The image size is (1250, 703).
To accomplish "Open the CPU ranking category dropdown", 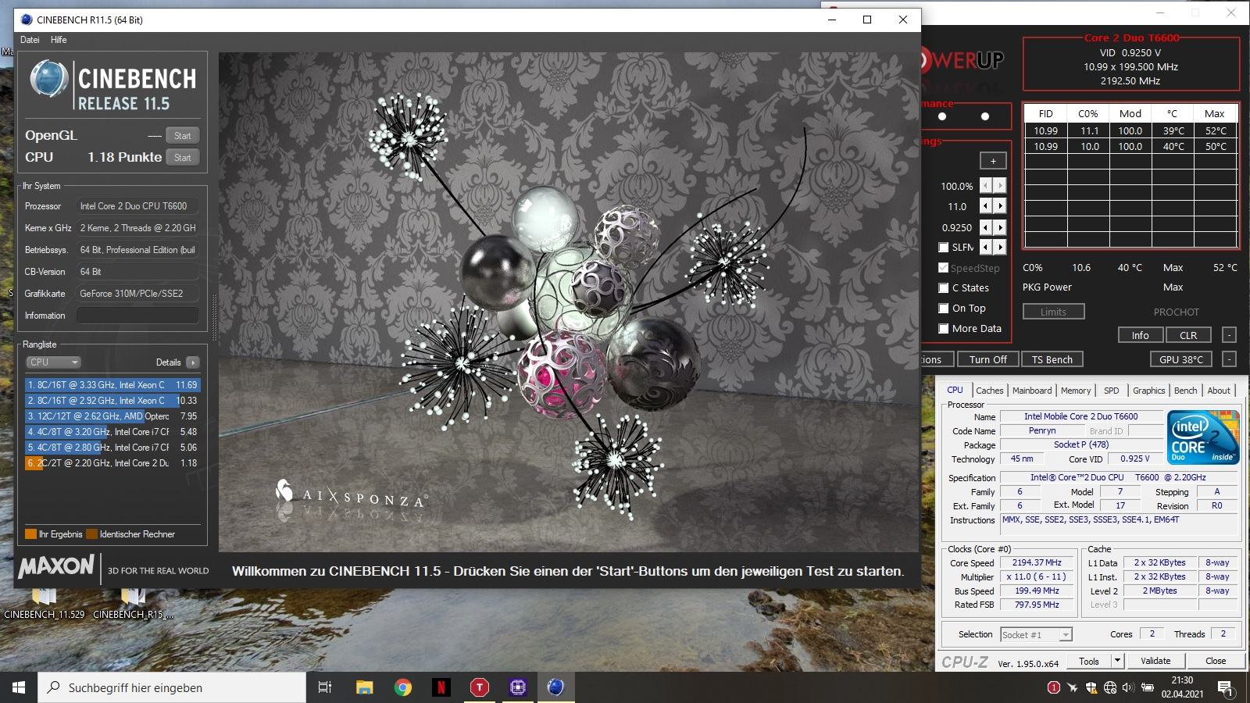I will (54, 362).
